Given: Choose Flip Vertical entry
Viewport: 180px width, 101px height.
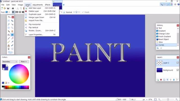Looking at the screenshot, I should (x=42, y=27).
